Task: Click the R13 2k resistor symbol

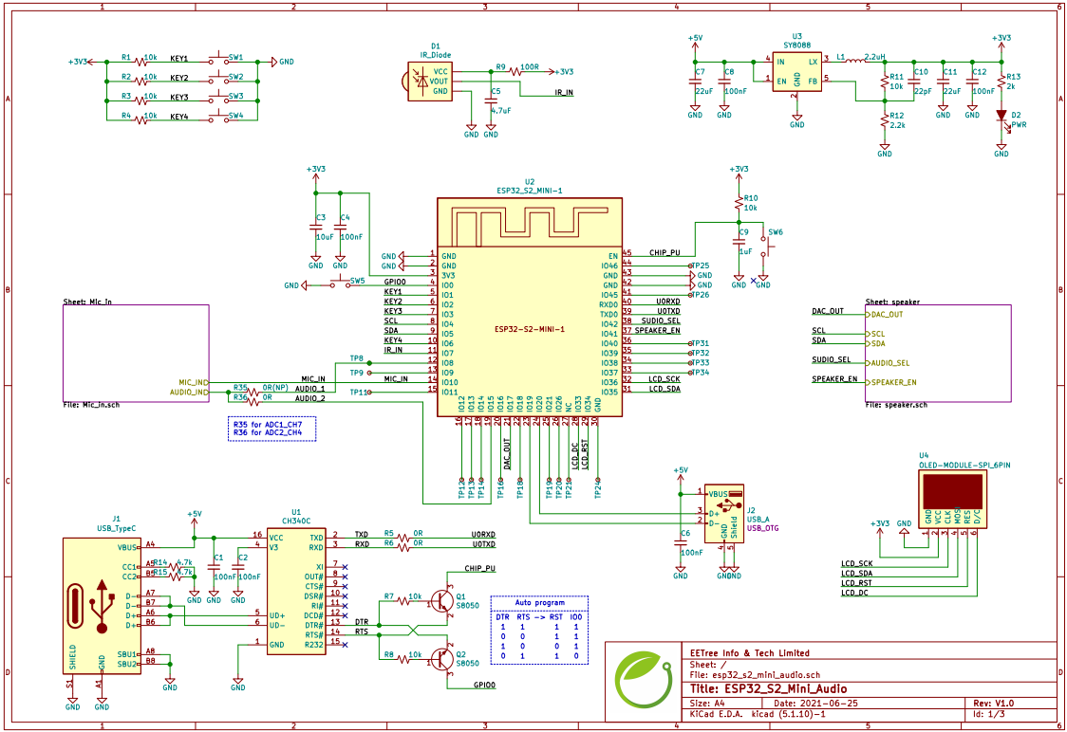Action: pyautogui.click(x=1001, y=82)
